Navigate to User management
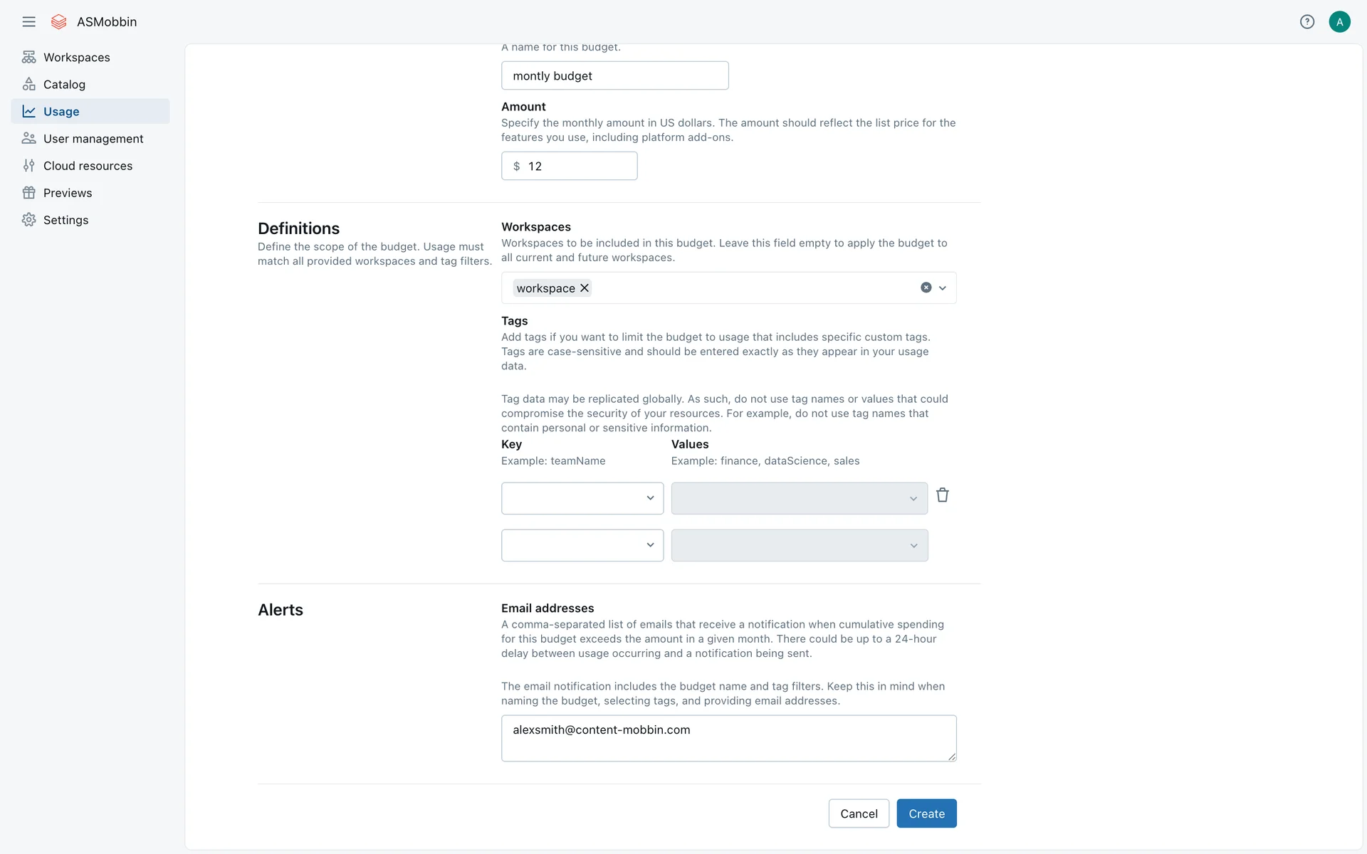This screenshot has height=854, width=1367. coord(93,139)
